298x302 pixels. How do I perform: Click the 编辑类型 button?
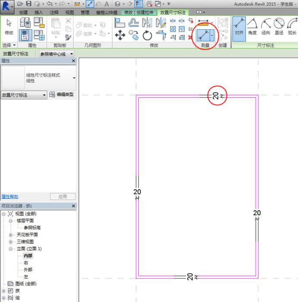[x=62, y=95]
